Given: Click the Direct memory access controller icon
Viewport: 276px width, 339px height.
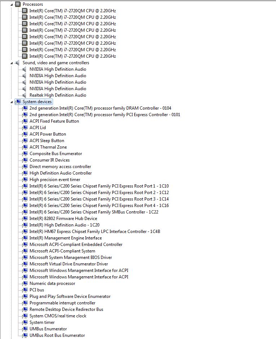Looking at the screenshot, I should point(25,167).
